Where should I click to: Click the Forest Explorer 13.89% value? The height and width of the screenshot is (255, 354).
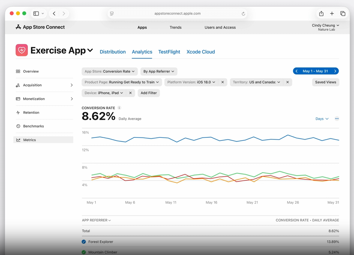(x=333, y=242)
